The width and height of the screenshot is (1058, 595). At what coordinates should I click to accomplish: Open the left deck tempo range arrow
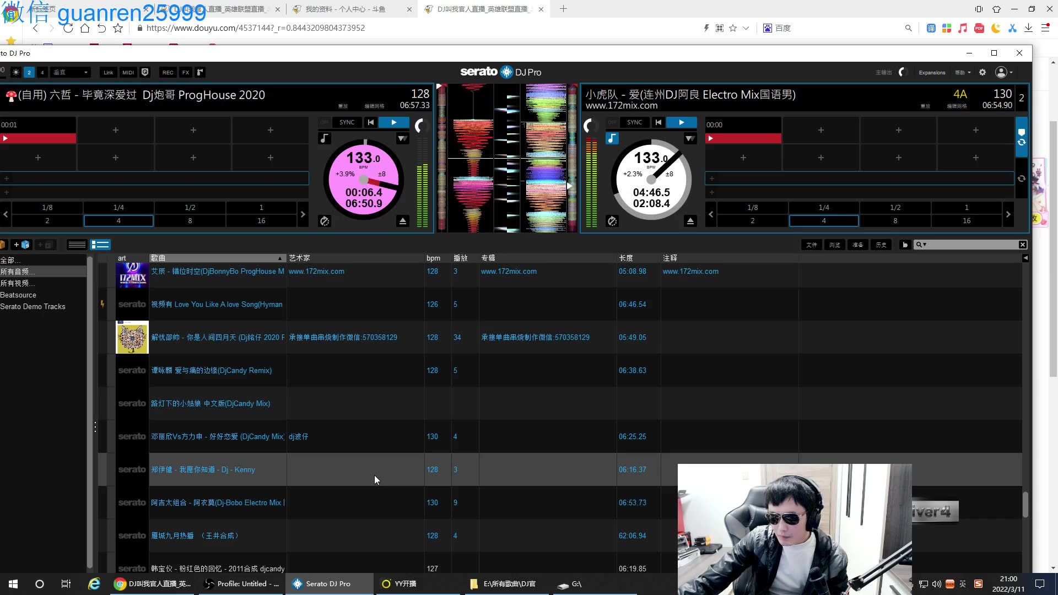403,138
